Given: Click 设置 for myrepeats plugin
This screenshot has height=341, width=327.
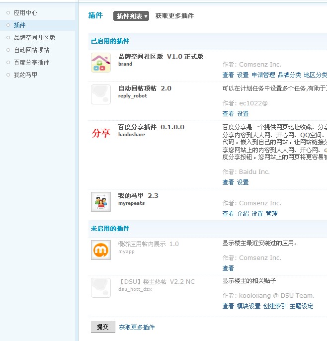Looking at the screenshot, I should tap(257, 214).
